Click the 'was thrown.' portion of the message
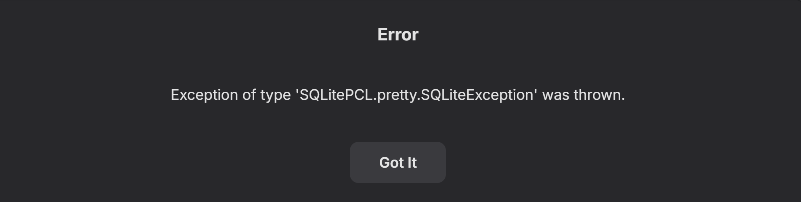Screen dimensions: 801x202 583,95
